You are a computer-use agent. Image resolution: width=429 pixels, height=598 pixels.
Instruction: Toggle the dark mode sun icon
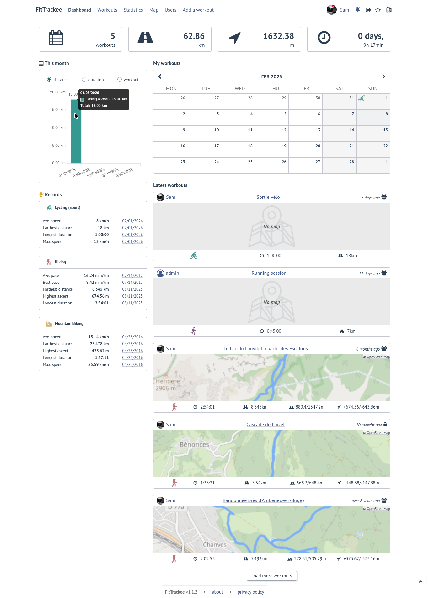coord(378,10)
